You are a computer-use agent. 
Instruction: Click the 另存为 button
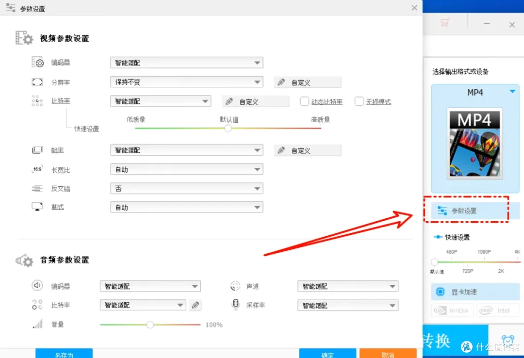pyautogui.click(x=64, y=353)
